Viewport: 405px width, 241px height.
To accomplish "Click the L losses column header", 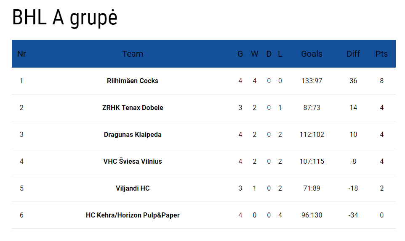I will (x=280, y=54).
